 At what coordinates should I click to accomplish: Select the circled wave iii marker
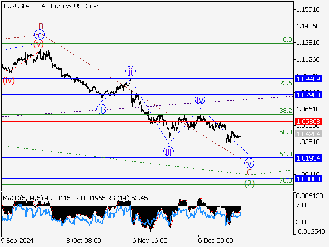coord(169,151)
